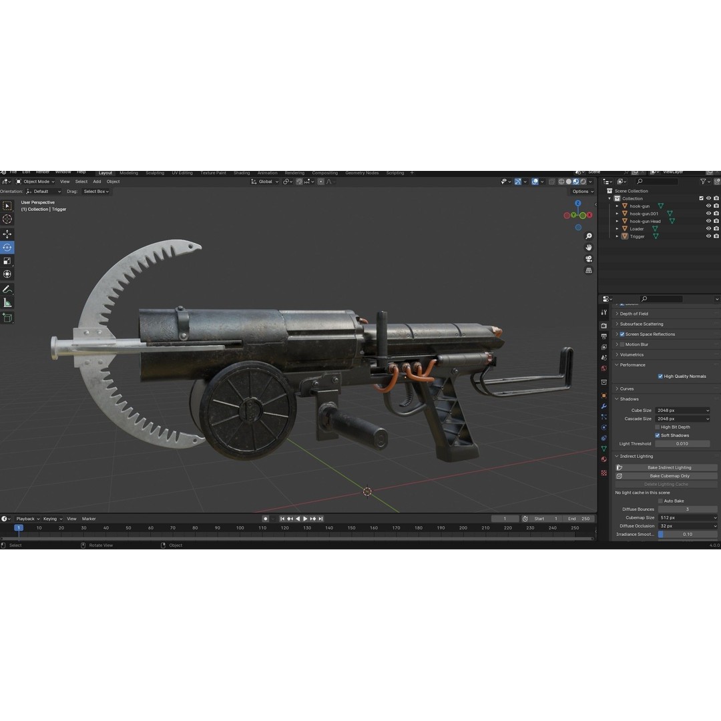The image size is (721, 721).
Task: Disable Screen Space Reflections checkbox
Action: click(x=622, y=334)
